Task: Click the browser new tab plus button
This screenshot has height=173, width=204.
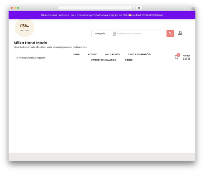Action: [x=193, y=9]
